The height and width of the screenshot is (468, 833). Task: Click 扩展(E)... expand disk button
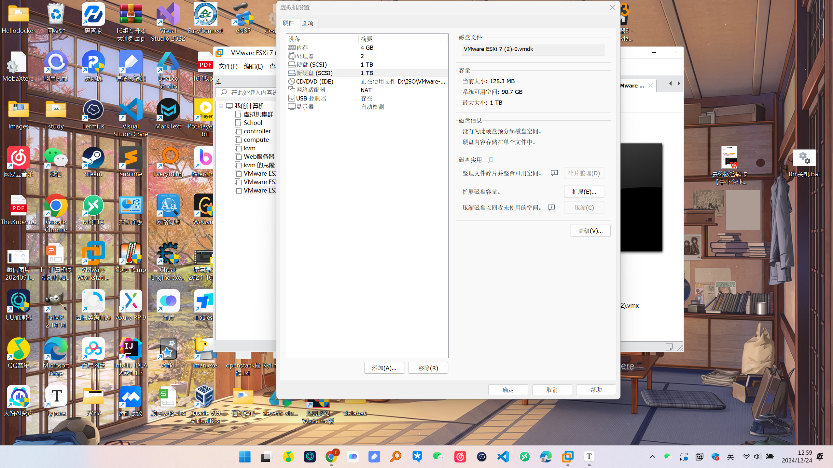coord(584,192)
